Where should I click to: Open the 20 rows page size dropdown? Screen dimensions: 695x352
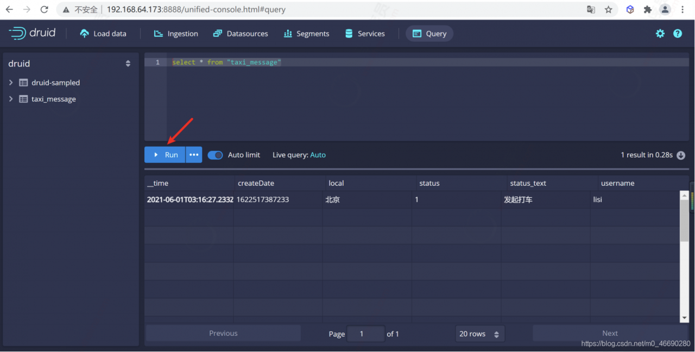[480, 334]
